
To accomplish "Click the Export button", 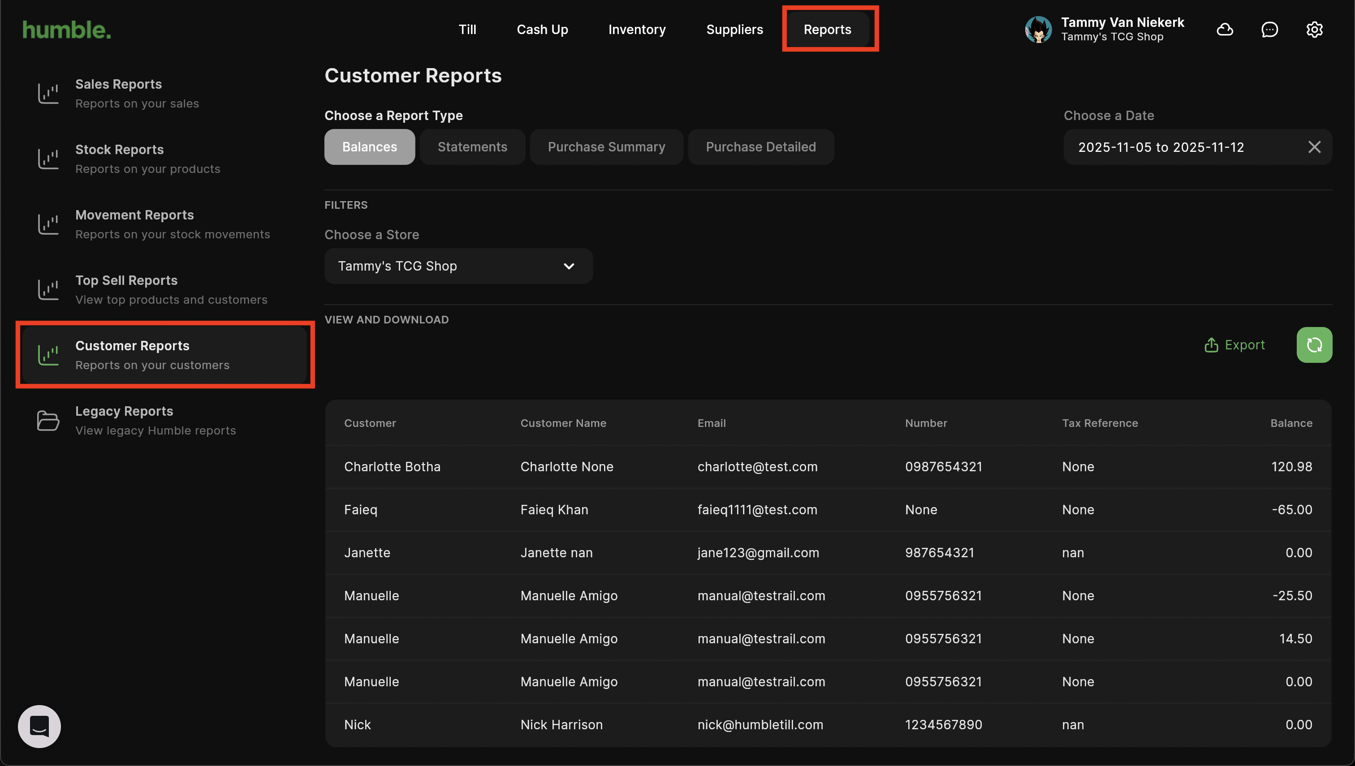I will click(x=1234, y=345).
